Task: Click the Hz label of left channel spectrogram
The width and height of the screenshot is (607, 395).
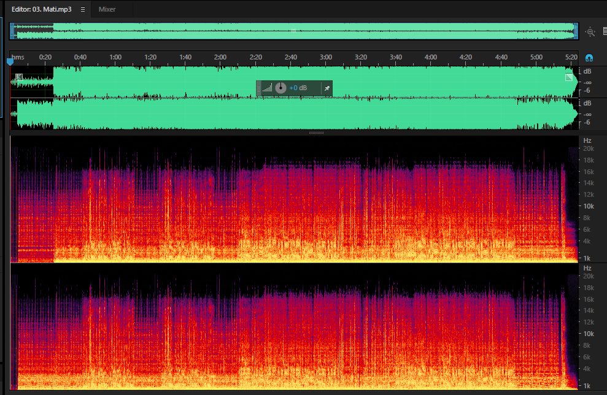Action: click(x=587, y=140)
